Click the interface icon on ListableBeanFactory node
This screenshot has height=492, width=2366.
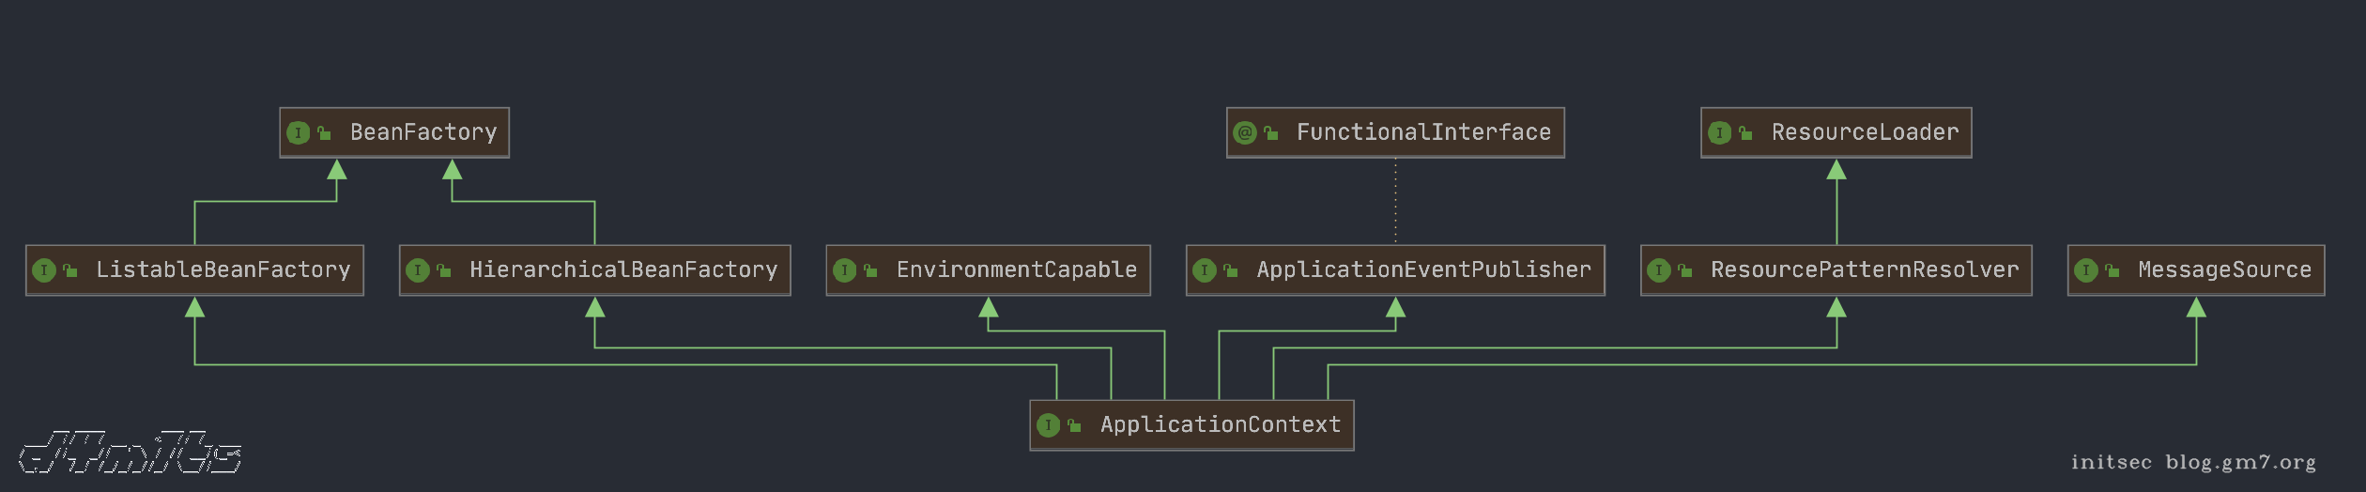(x=44, y=271)
